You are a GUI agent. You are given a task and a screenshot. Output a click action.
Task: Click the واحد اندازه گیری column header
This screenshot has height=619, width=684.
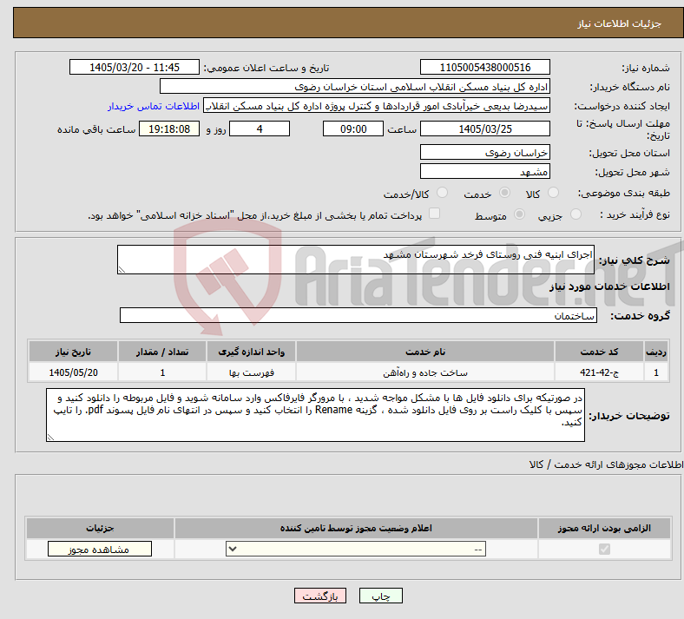click(x=251, y=352)
